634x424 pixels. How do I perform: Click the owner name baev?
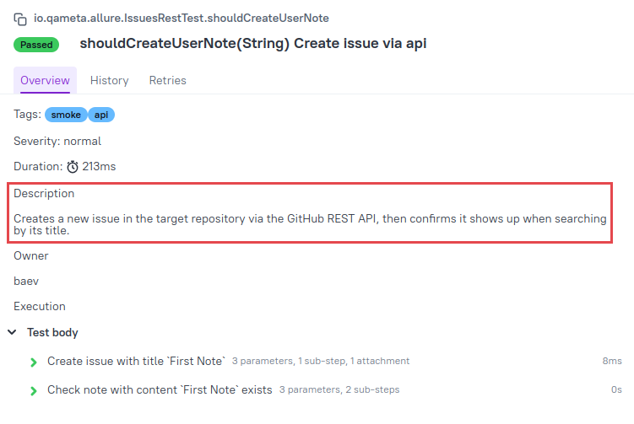click(x=26, y=281)
